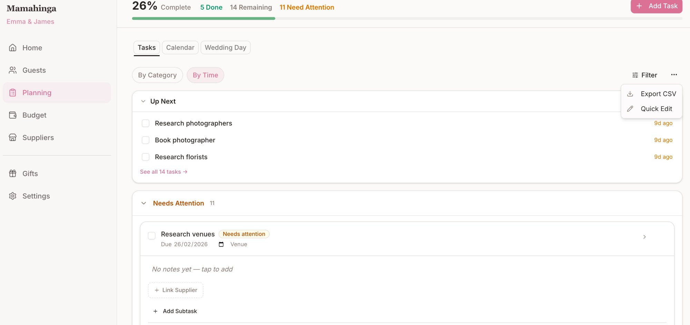
Task: Mark Book photographer as done
Action: pyautogui.click(x=146, y=140)
